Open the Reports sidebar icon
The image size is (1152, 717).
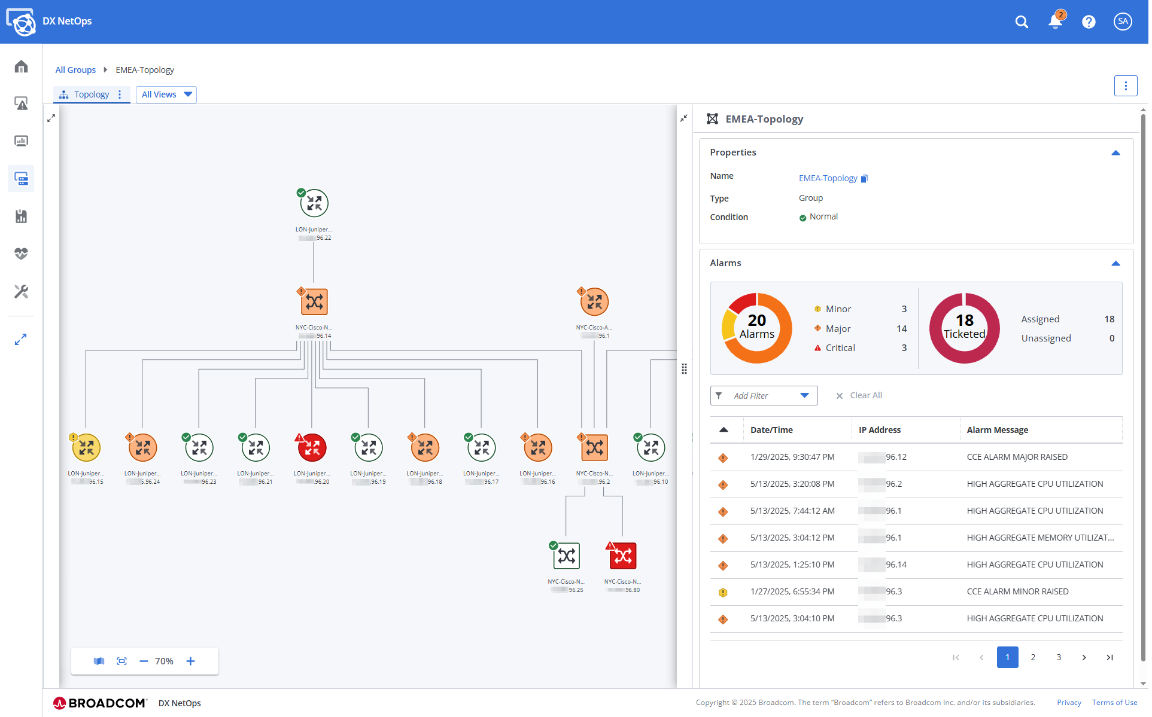21,216
